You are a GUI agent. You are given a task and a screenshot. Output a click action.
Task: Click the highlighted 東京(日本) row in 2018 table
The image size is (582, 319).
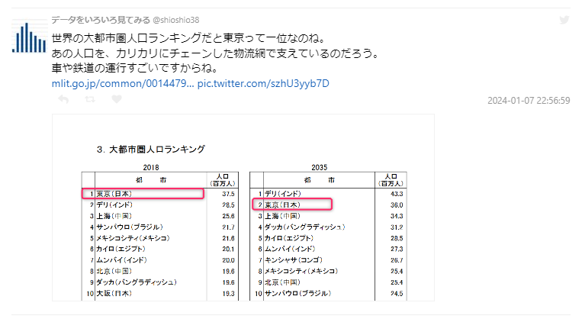(143, 194)
